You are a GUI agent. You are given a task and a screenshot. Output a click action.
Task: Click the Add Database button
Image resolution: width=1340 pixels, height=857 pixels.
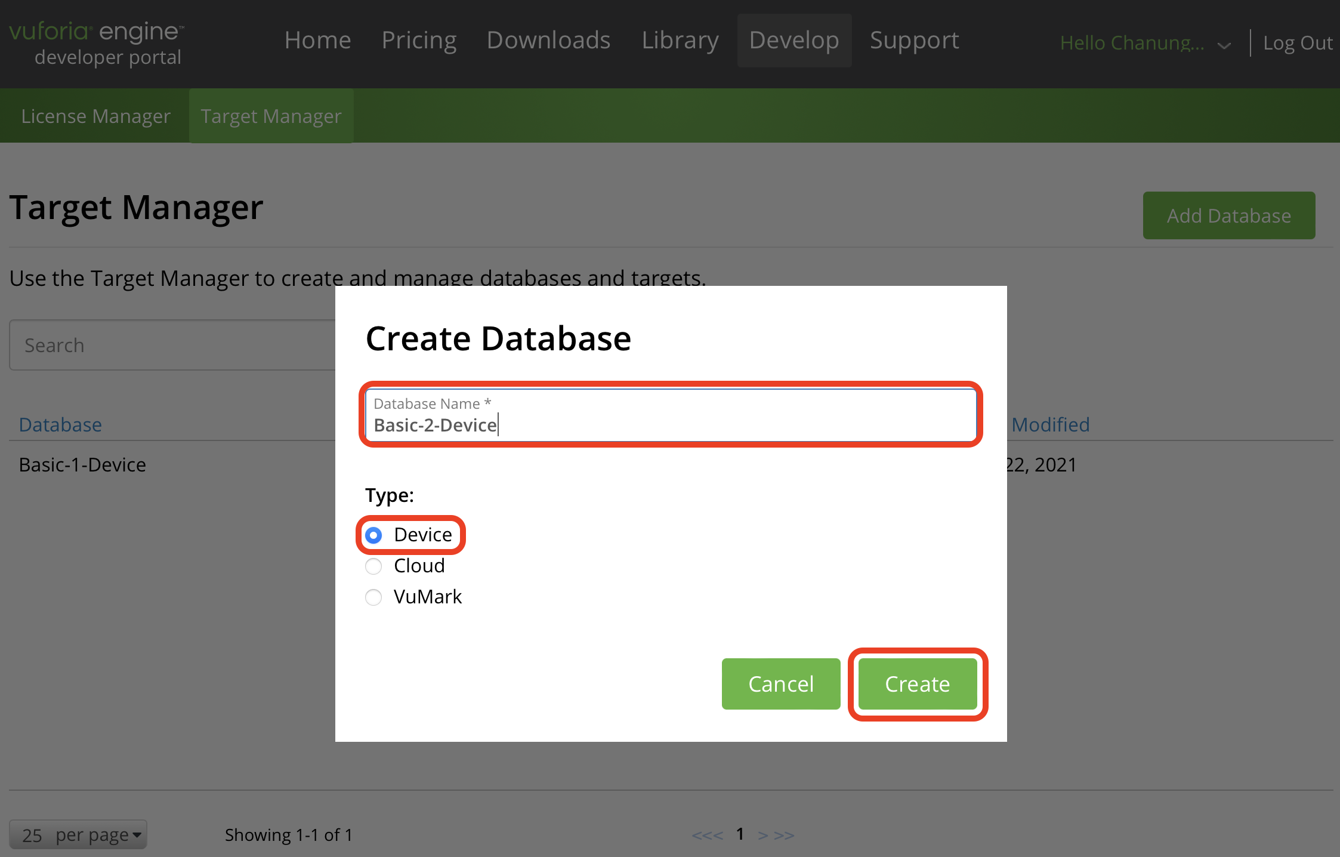pos(1229,215)
